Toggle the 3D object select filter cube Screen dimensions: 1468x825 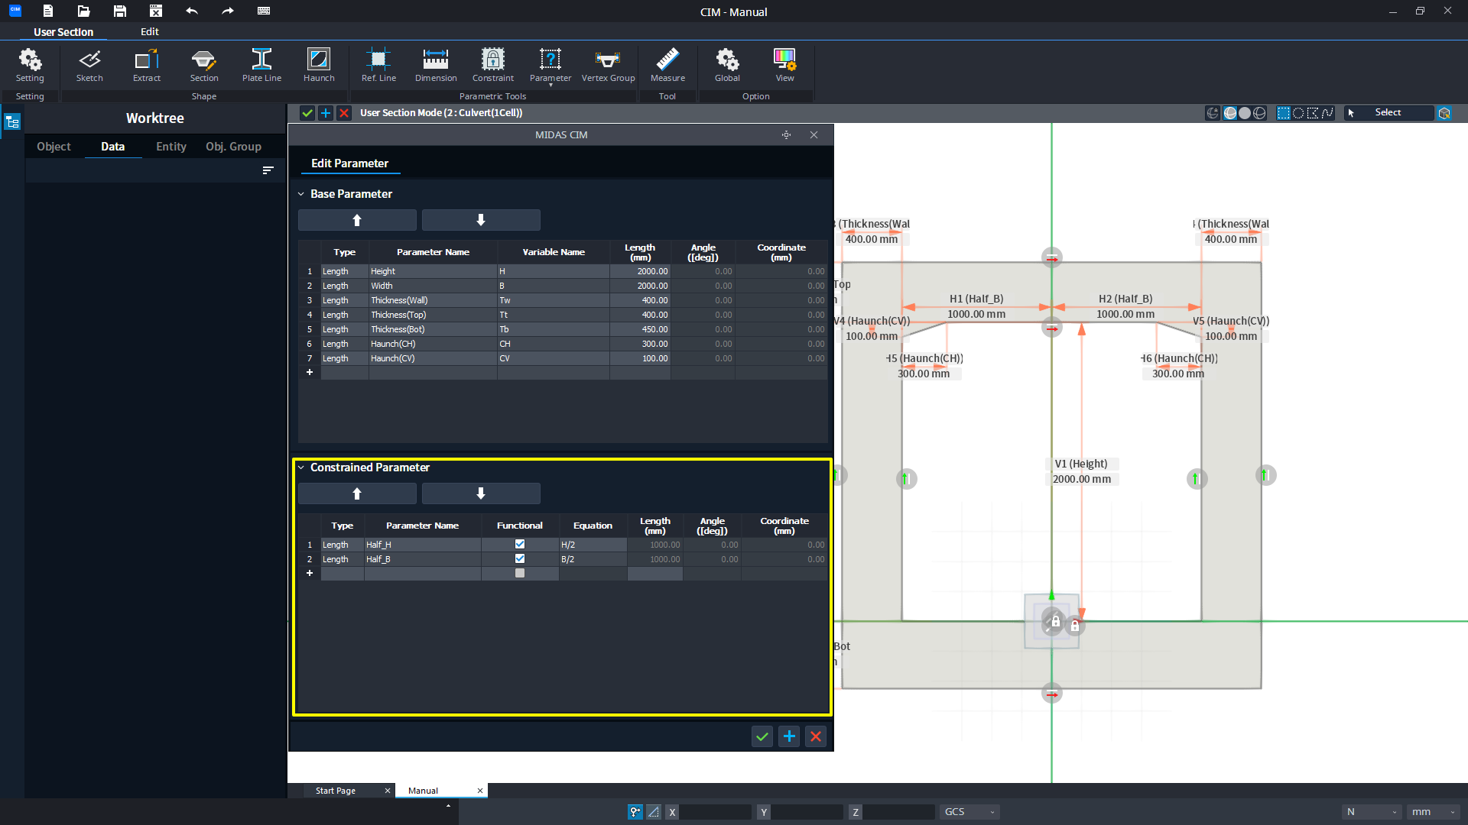click(1444, 113)
